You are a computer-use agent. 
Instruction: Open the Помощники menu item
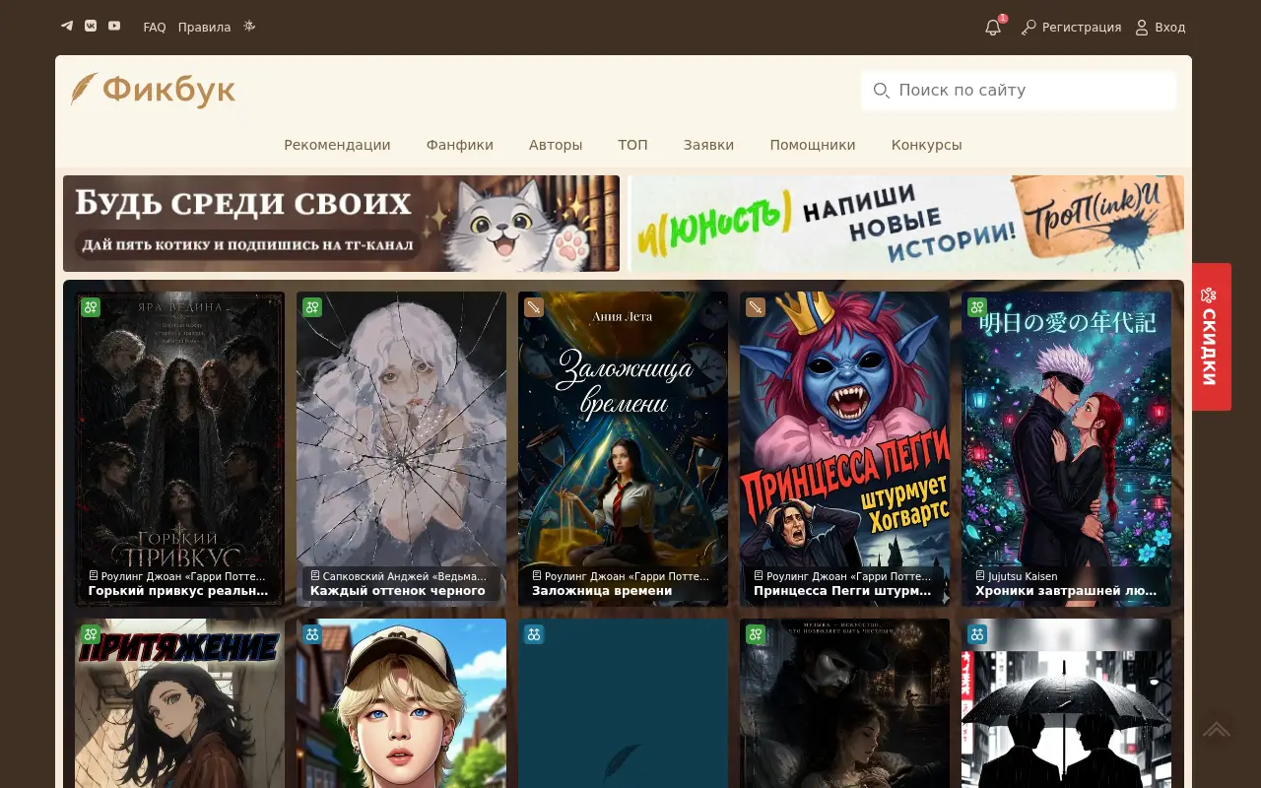tap(813, 145)
